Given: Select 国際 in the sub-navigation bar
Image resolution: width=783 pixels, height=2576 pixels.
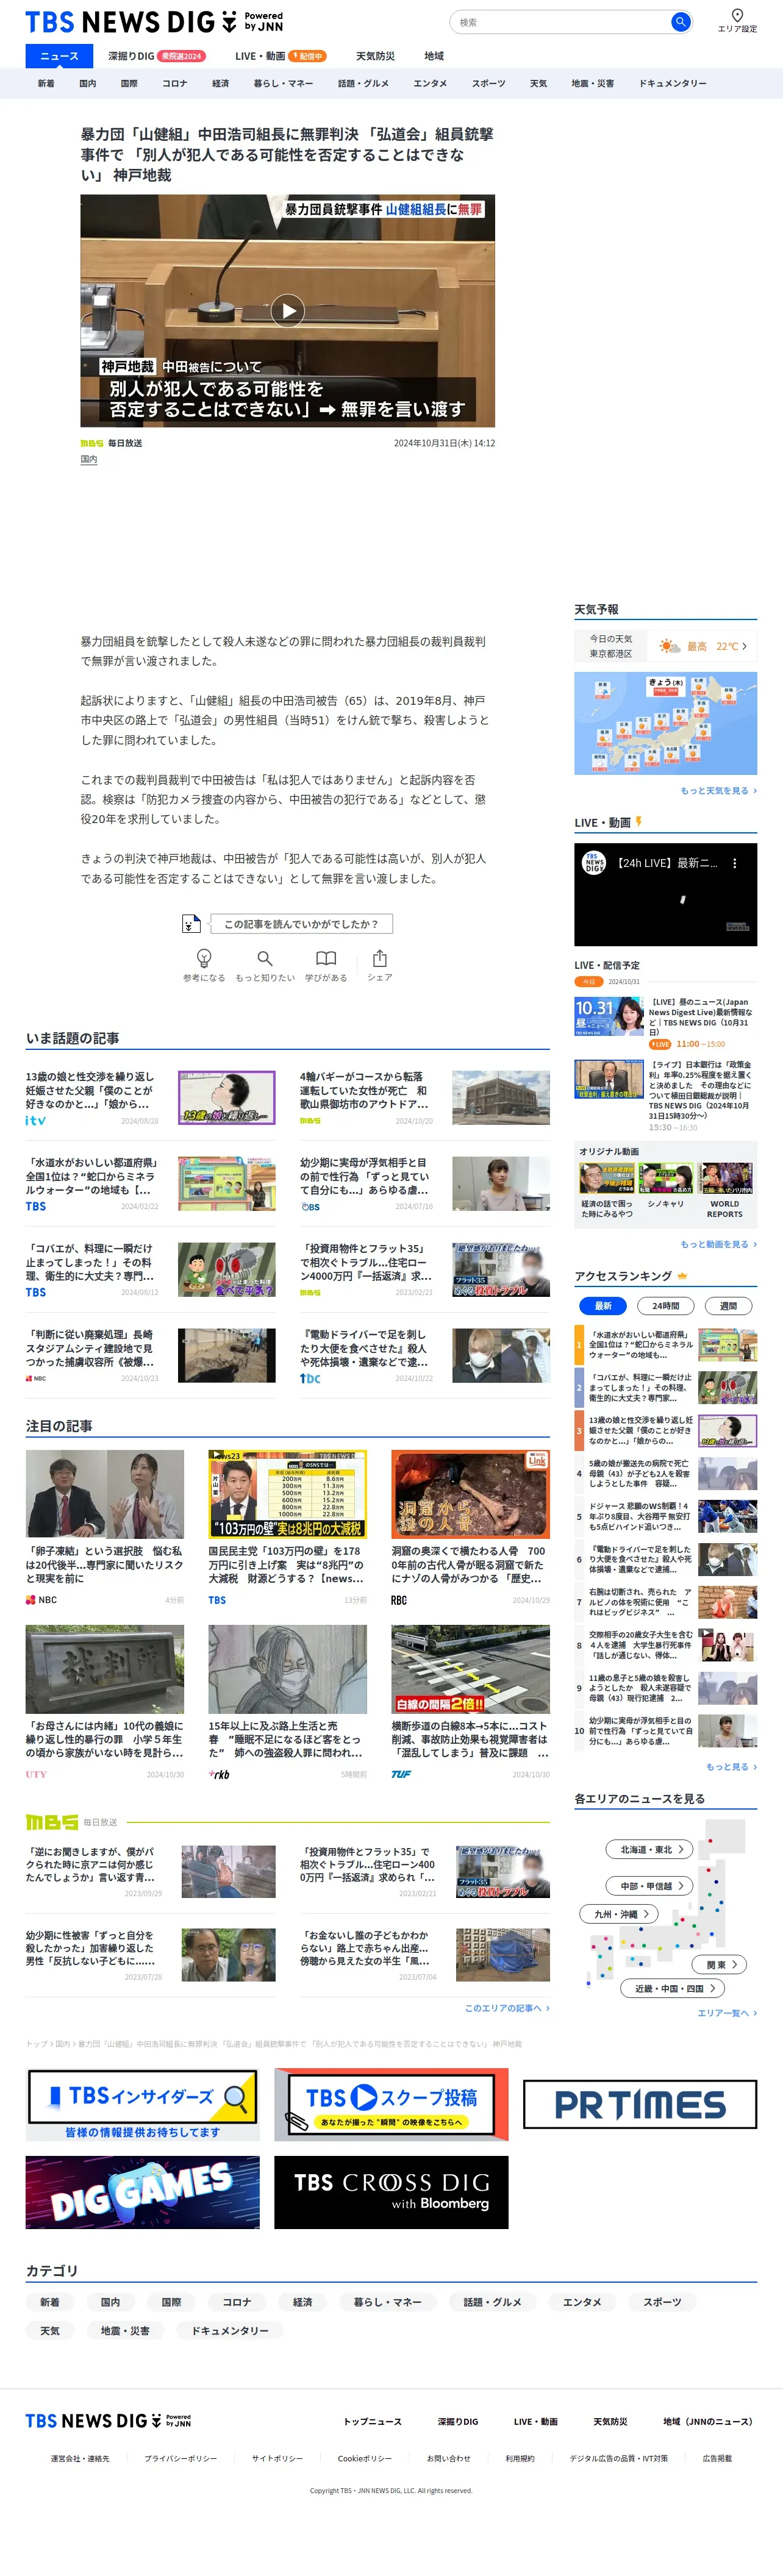Looking at the screenshot, I should tap(129, 83).
